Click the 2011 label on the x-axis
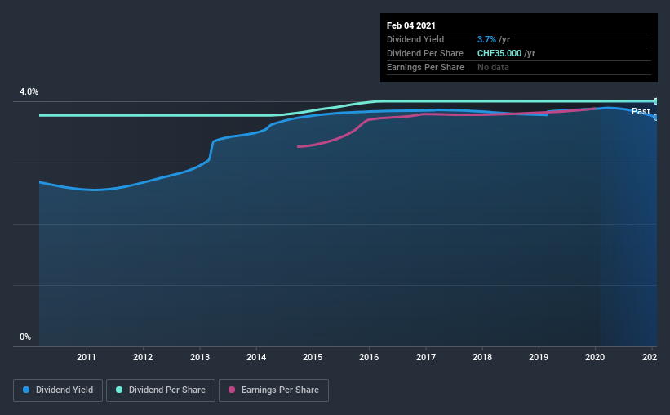 (87, 357)
